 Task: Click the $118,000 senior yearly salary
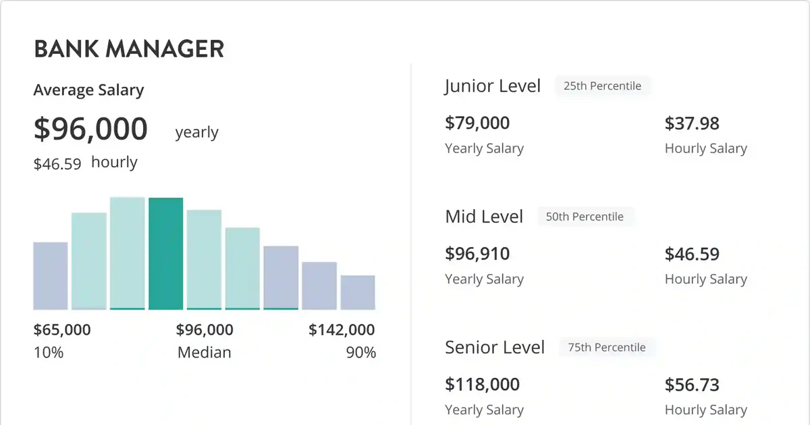point(483,385)
